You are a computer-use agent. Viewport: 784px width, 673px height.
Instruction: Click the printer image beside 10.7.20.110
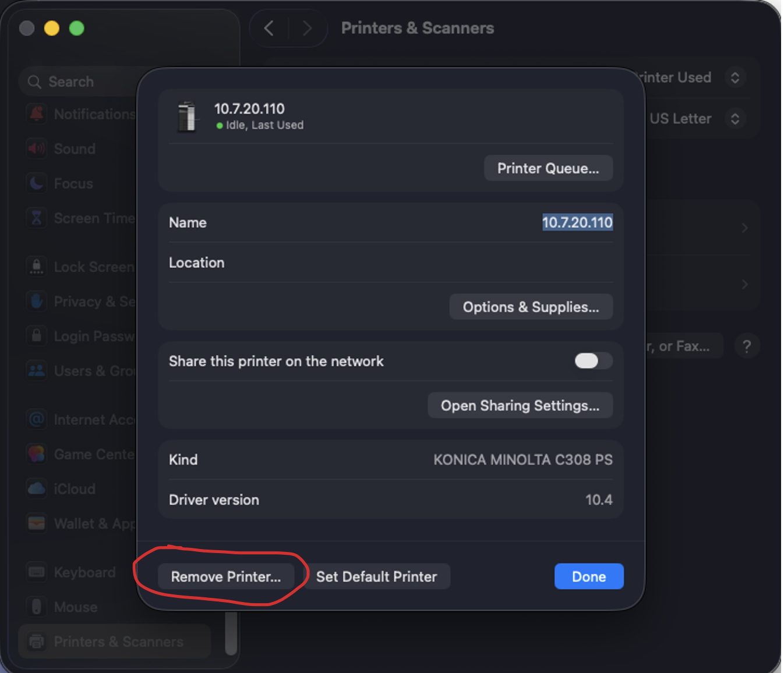(187, 116)
